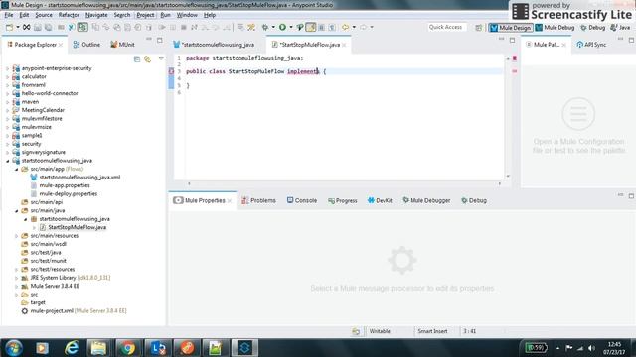Switch to the MUnit tab

[x=122, y=45]
